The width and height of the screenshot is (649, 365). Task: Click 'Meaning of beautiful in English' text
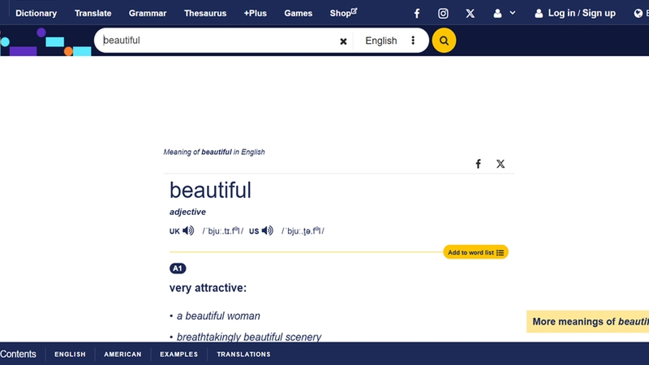(x=214, y=152)
